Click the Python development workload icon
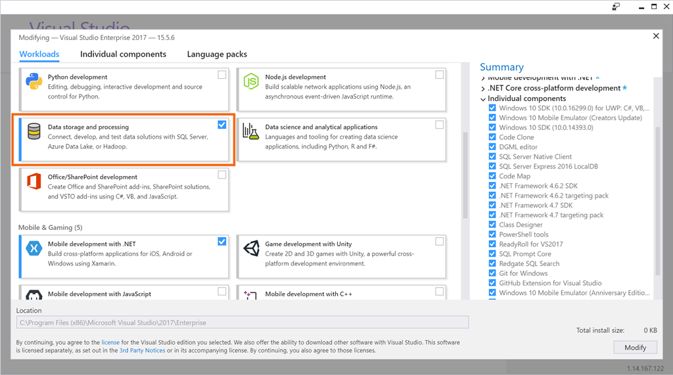Image resolution: width=673 pixels, height=375 pixels. point(34,81)
